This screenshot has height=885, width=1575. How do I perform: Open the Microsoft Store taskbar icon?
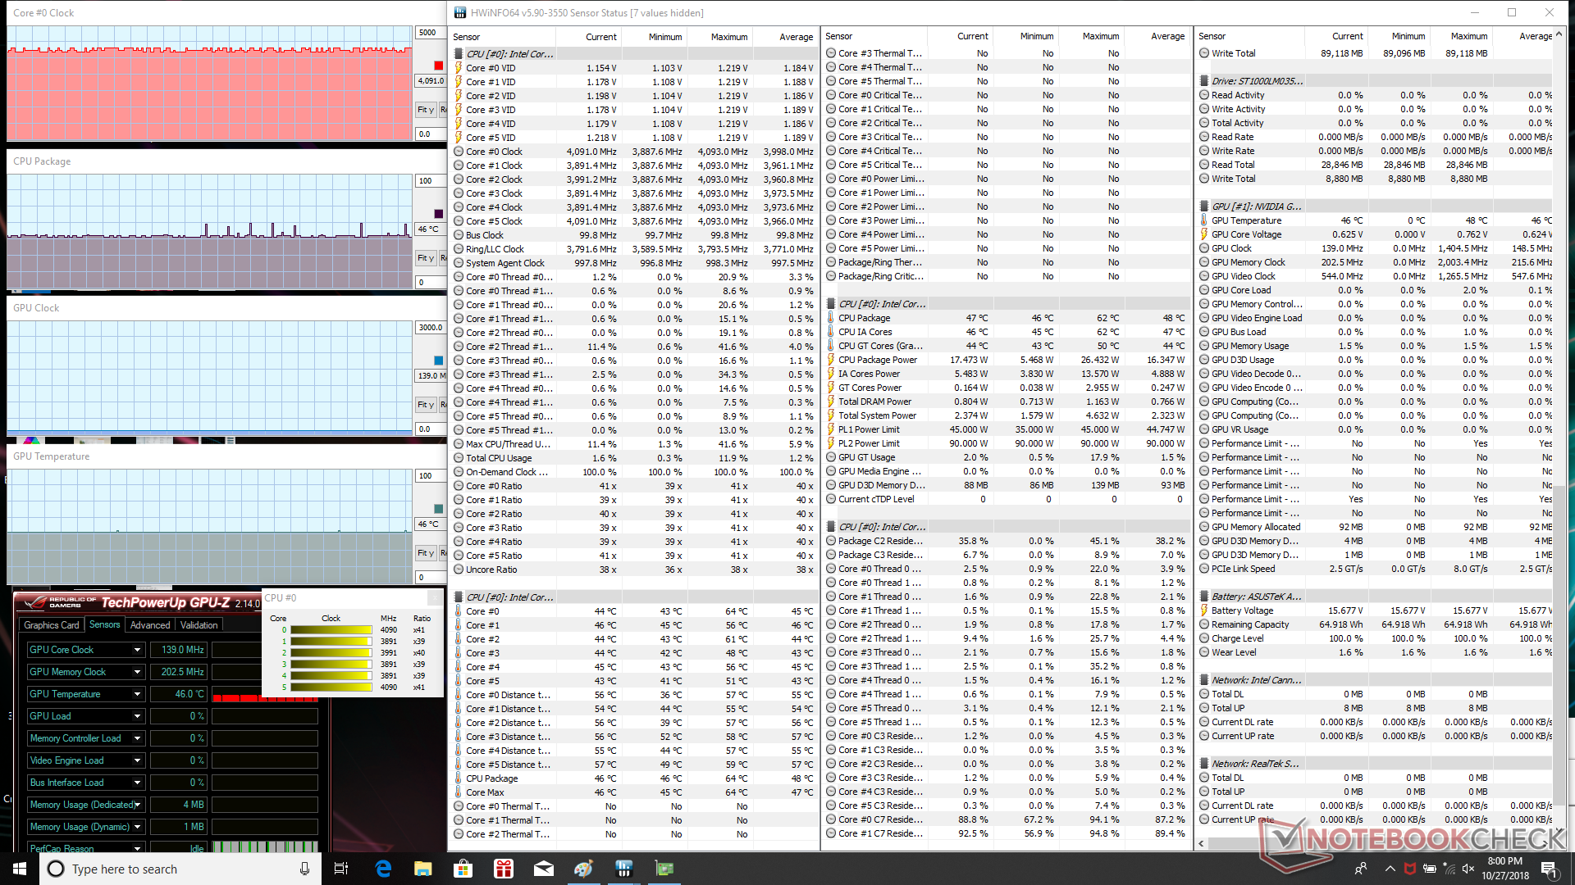click(x=463, y=869)
